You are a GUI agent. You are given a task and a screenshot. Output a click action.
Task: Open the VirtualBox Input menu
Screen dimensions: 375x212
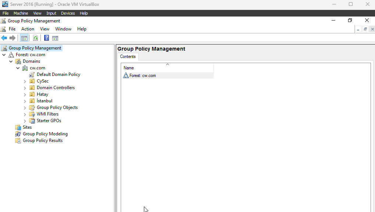[x=51, y=13]
